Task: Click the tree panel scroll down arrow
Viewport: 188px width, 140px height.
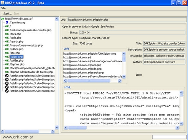Action: pyautogui.click(x=57, y=127)
